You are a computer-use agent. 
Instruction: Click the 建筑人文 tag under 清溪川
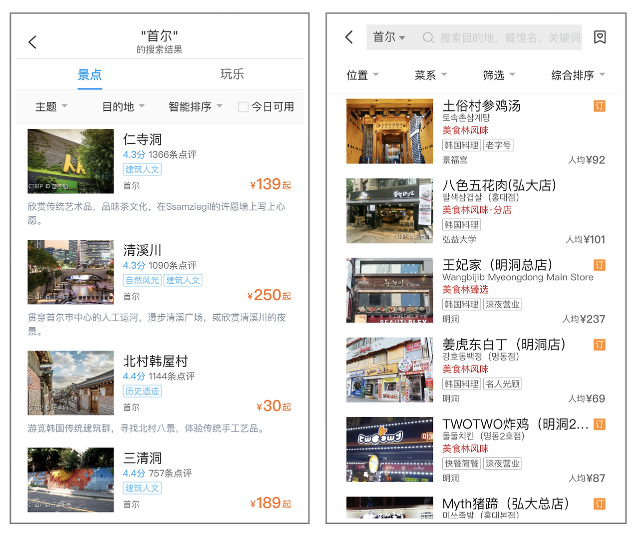pos(183,280)
